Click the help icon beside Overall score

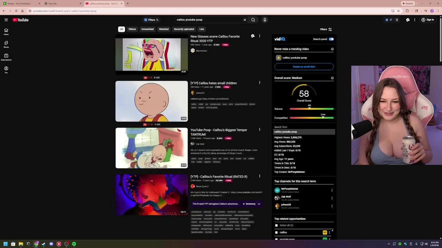tap(332, 78)
